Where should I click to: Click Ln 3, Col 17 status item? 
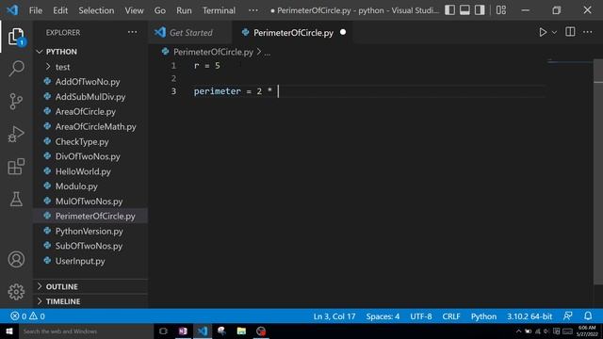coord(334,316)
